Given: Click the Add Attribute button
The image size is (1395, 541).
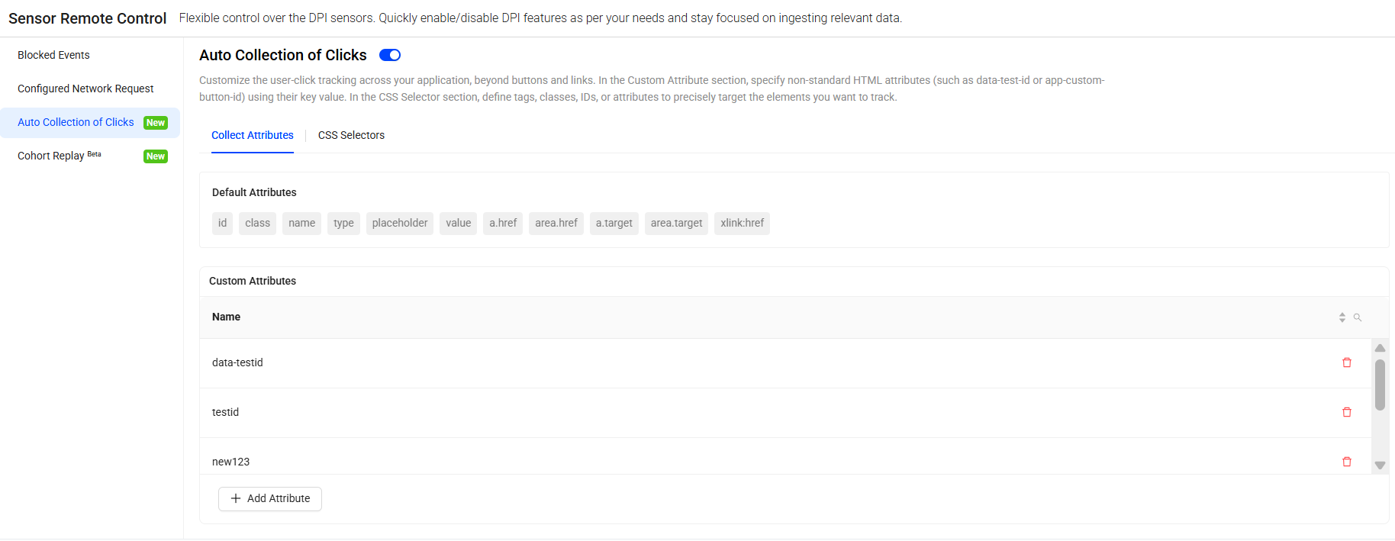Looking at the screenshot, I should pos(271,498).
